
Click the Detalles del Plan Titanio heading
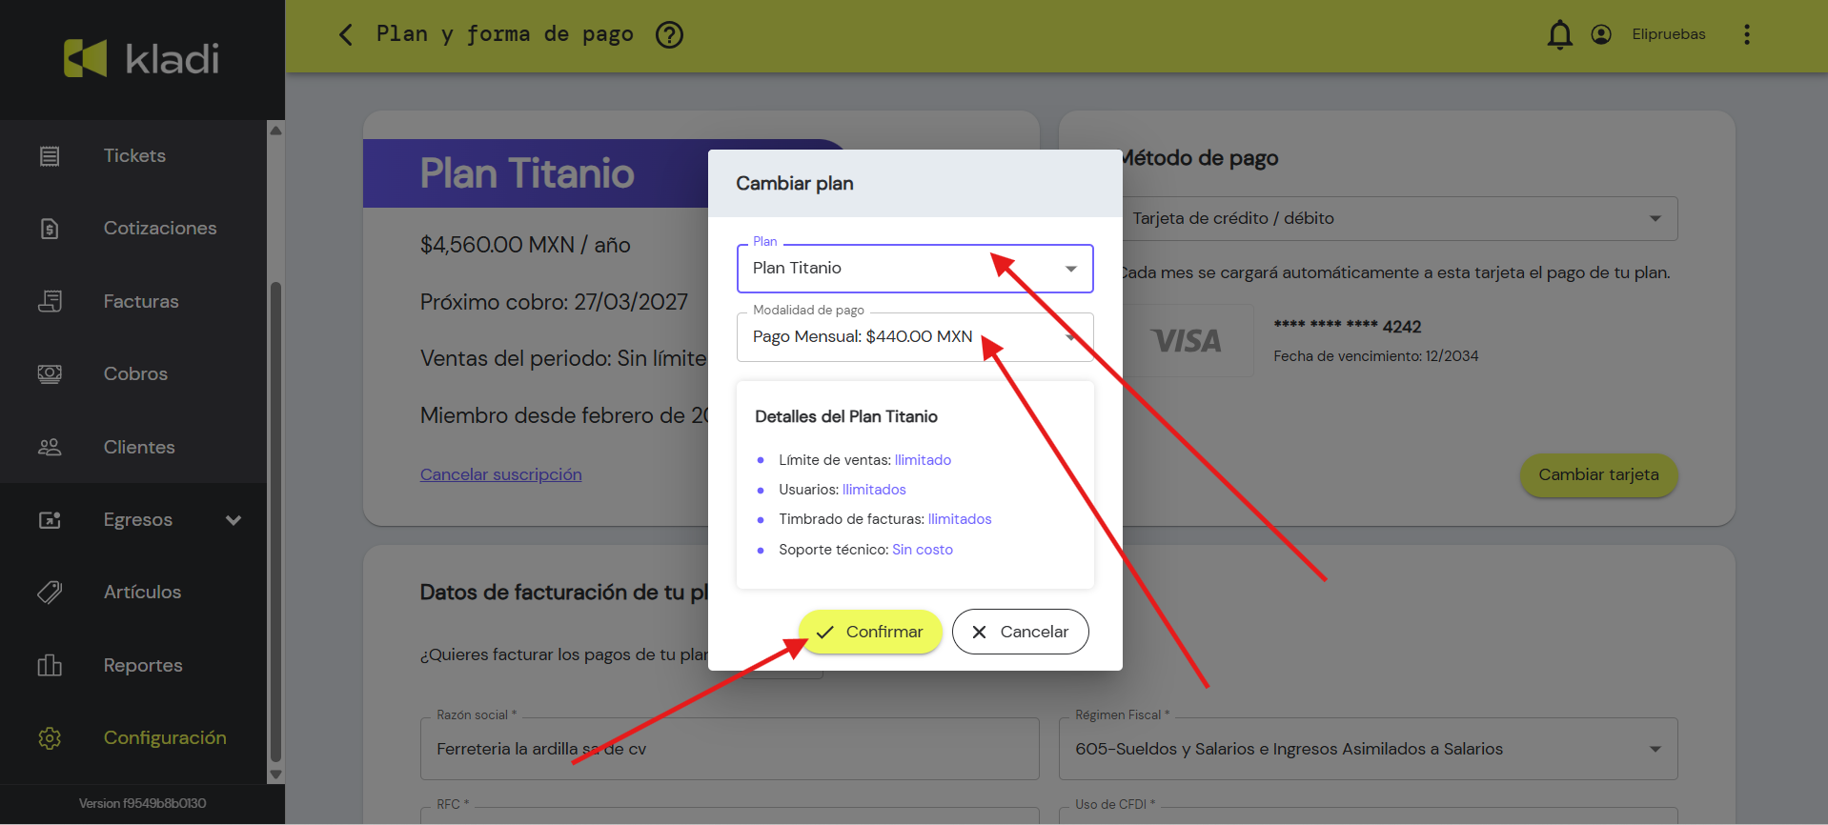tap(846, 416)
